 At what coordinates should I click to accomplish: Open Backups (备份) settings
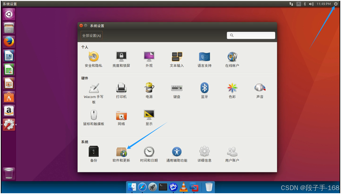point(94,154)
